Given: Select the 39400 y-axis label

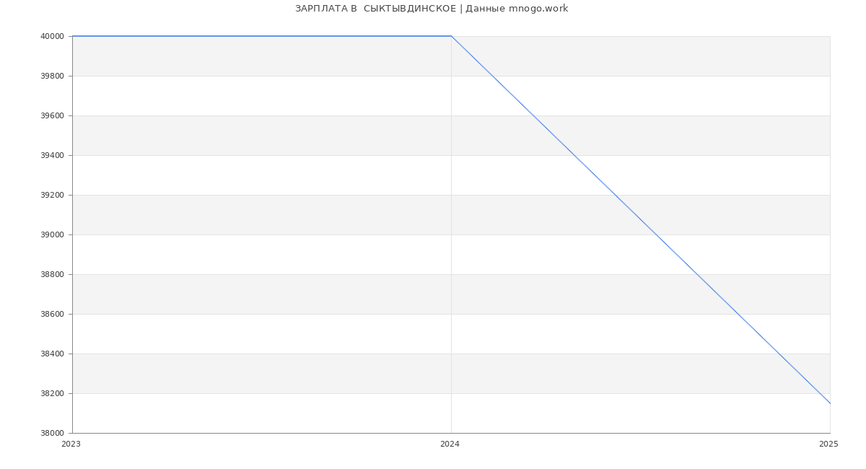Looking at the screenshot, I should pyautogui.click(x=52, y=155).
